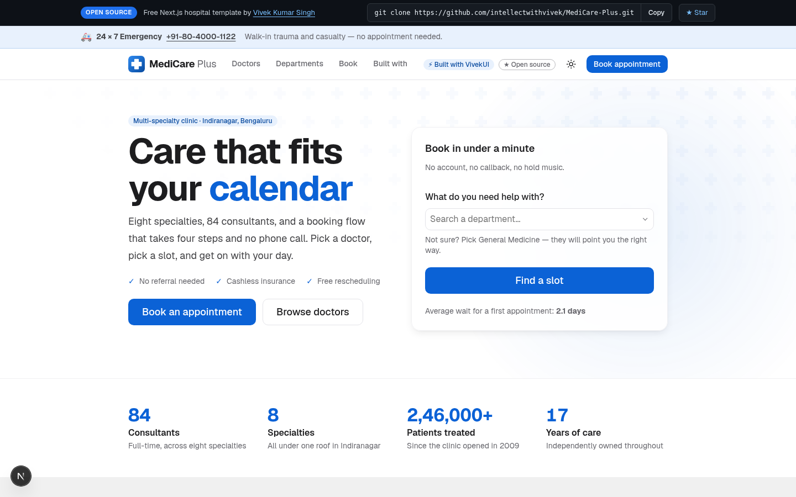Image resolution: width=796 pixels, height=497 pixels.
Task: Click the MediCare Plus brand name
Action: (x=183, y=64)
